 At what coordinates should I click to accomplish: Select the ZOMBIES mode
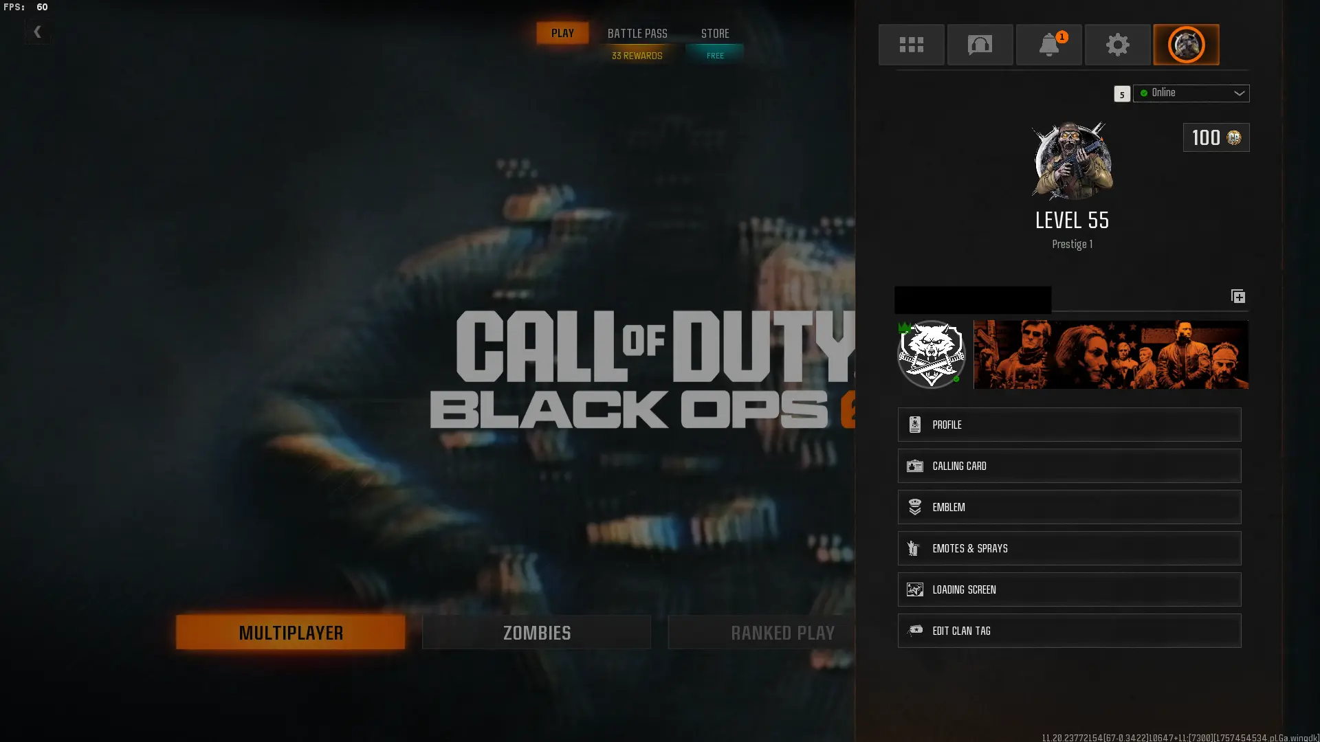point(536,632)
